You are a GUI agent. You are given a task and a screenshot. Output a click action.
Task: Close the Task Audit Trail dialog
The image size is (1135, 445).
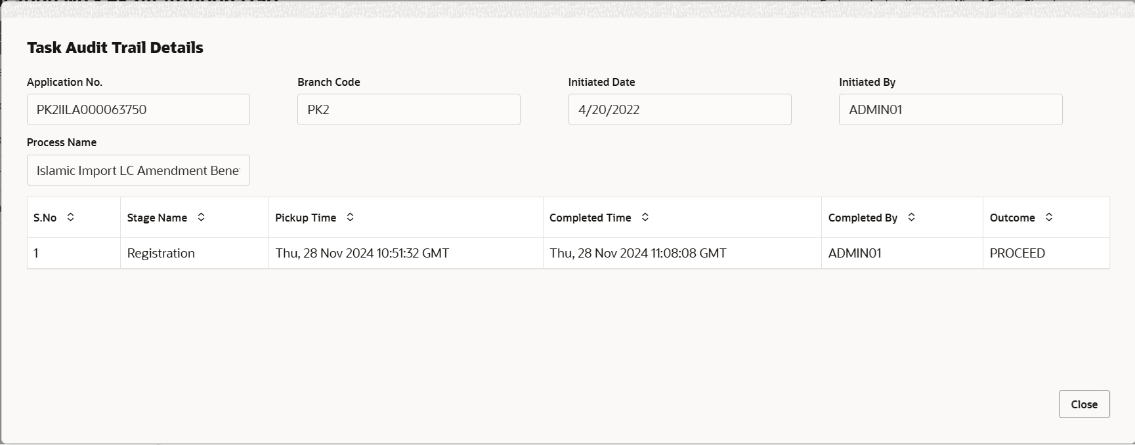1084,404
